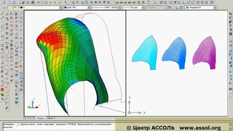
Task: Toggle layer 0 lock padlock icon
Action: click(19, 7)
